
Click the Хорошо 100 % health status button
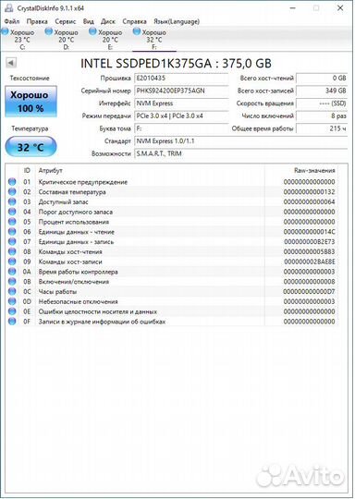click(31, 102)
